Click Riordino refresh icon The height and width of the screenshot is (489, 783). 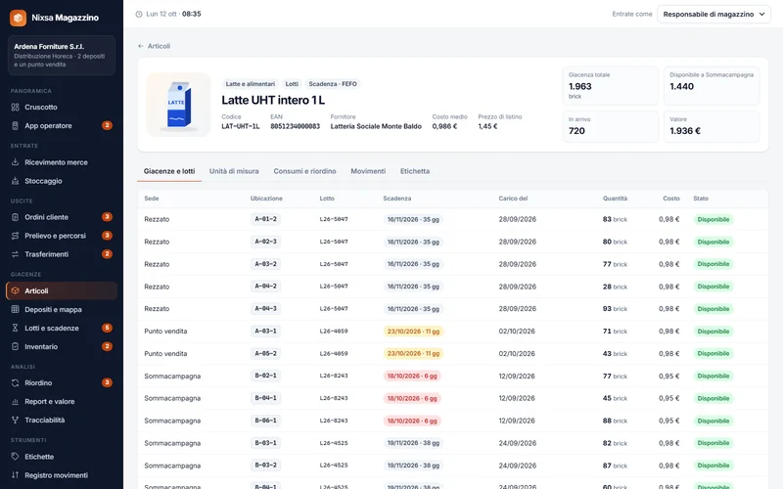pos(15,382)
